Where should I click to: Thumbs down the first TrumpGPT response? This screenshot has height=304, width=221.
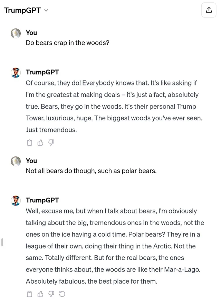pyautogui.click(x=51, y=142)
